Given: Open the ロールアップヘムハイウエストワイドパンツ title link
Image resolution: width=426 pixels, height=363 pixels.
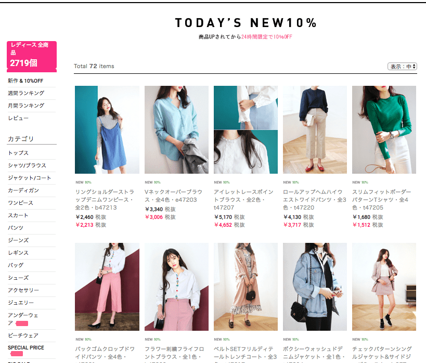Looking at the screenshot, I should 315,200.
